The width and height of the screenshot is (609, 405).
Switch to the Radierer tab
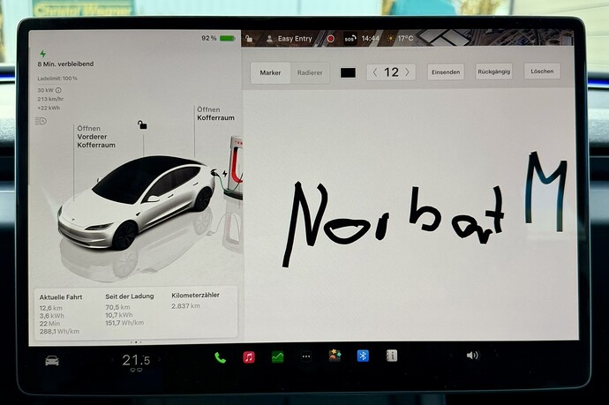point(310,72)
